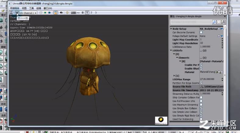The height and width of the screenshot is (133, 240).
Task: Open the 网格物体 menu
Action: coord(15,8)
